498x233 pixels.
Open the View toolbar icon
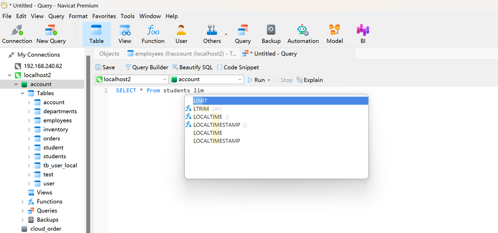pyautogui.click(x=125, y=34)
